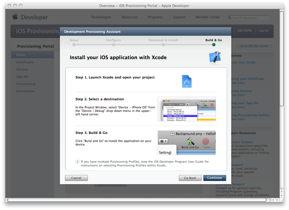Click the search magnifier icon

(x=230, y=18)
